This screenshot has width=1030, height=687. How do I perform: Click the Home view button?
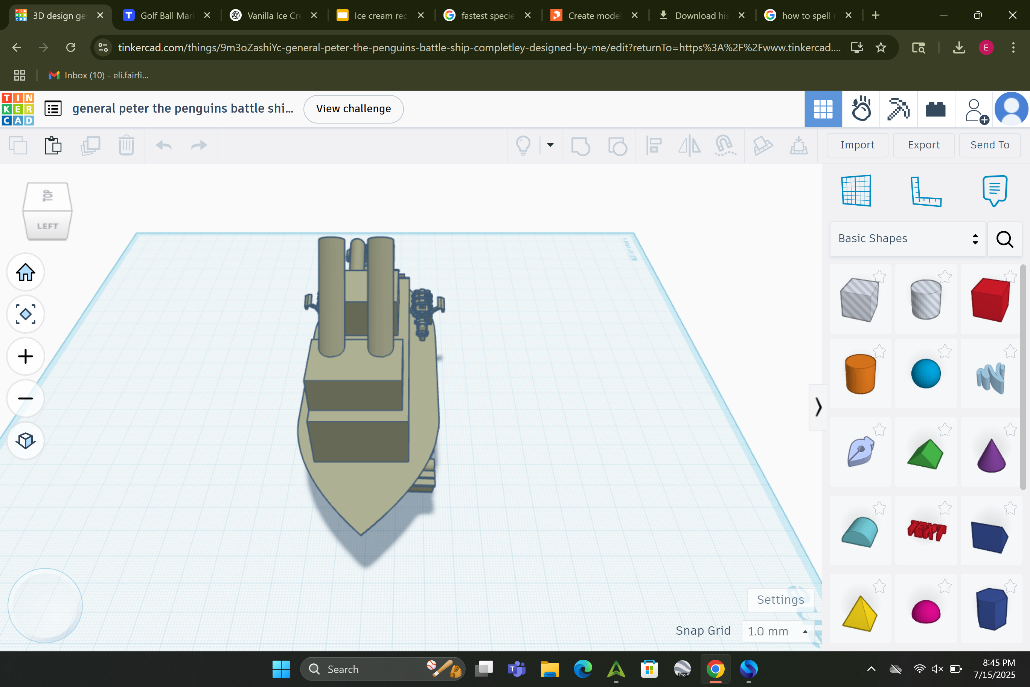click(25, 272)
